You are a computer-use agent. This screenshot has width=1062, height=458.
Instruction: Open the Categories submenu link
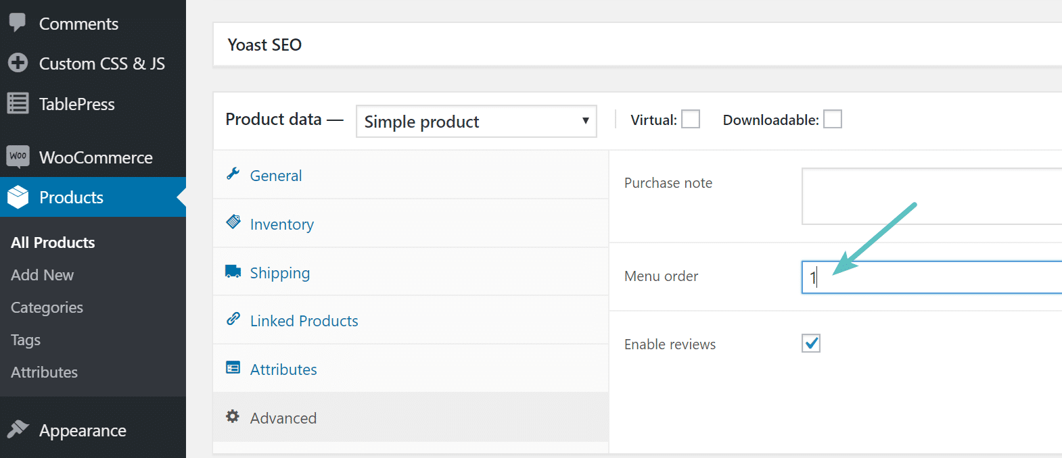47,307
